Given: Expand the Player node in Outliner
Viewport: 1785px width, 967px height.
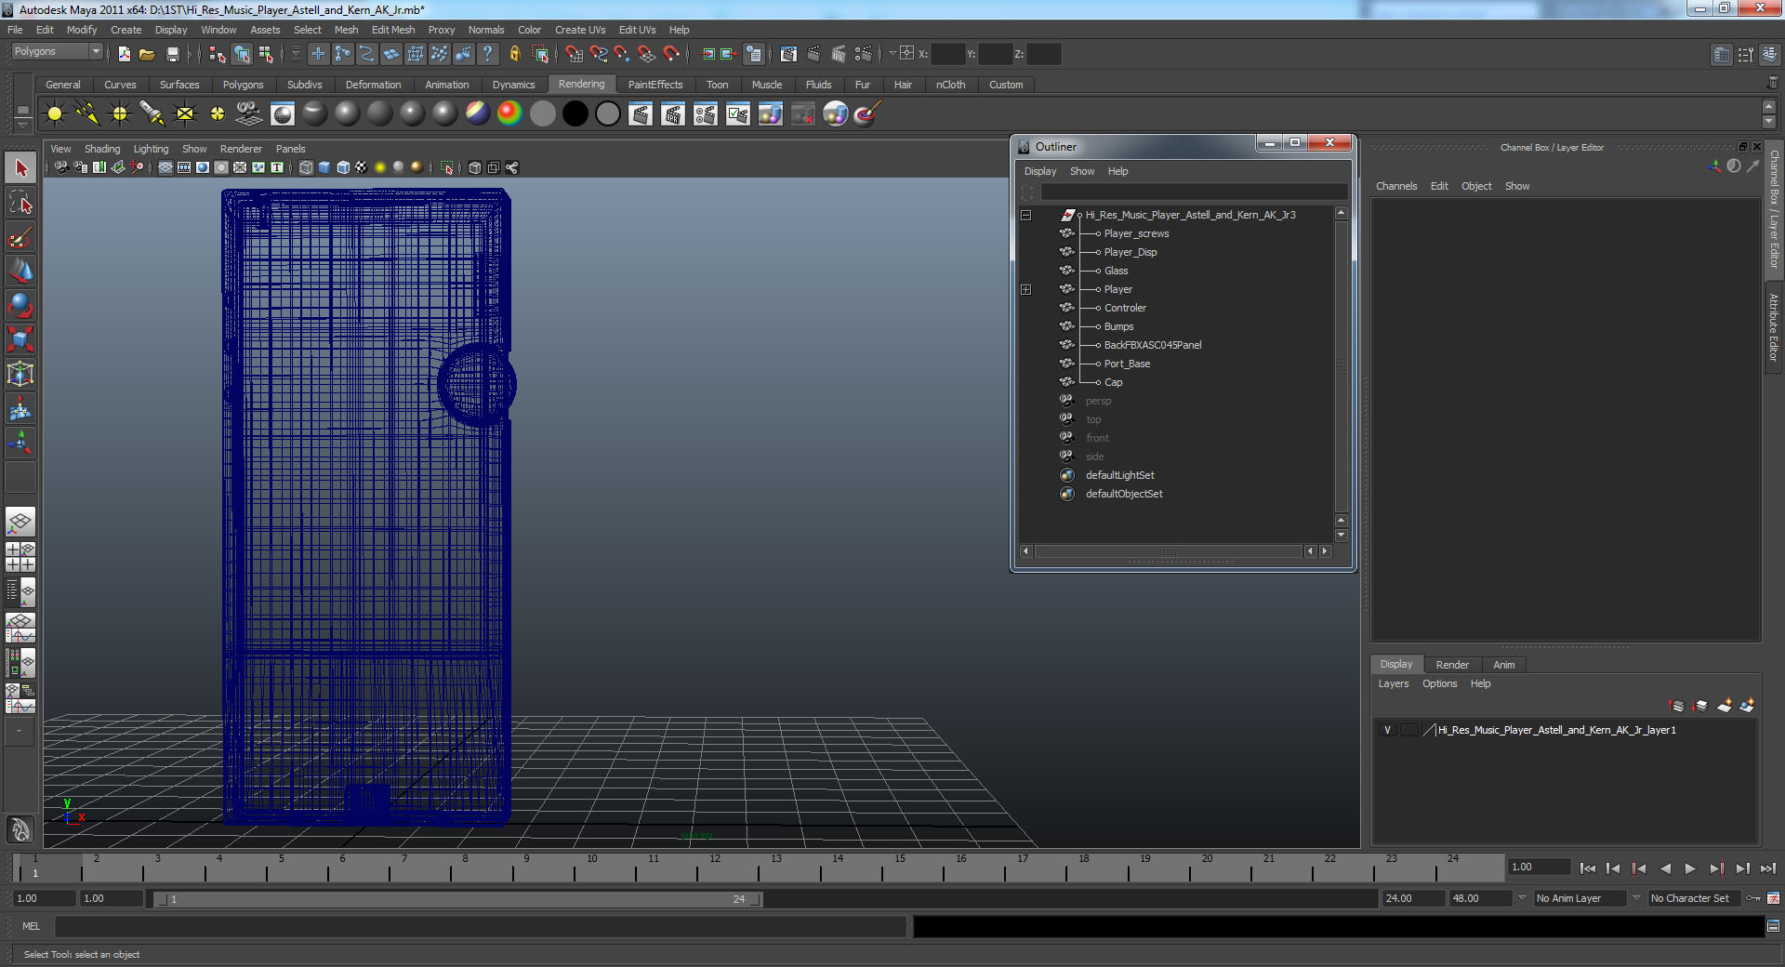Looking at the screenshot, I should [x=1026, y=289].
